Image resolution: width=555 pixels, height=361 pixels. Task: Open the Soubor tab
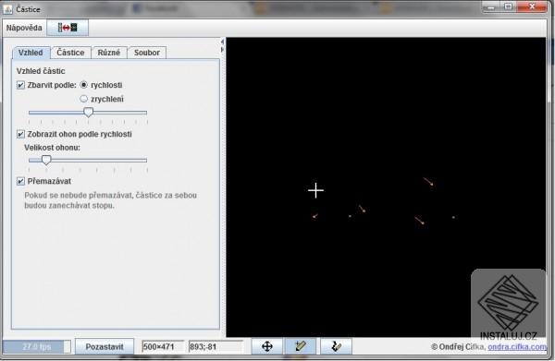click(147, 53)
